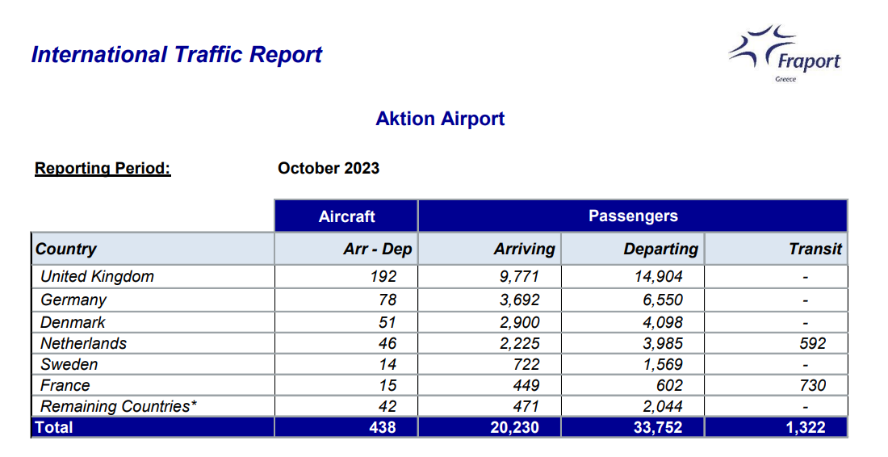The width and height of the screenshot is (888, 457).
Task: Click the Fraport Greece logo
Action: point(785,53)
